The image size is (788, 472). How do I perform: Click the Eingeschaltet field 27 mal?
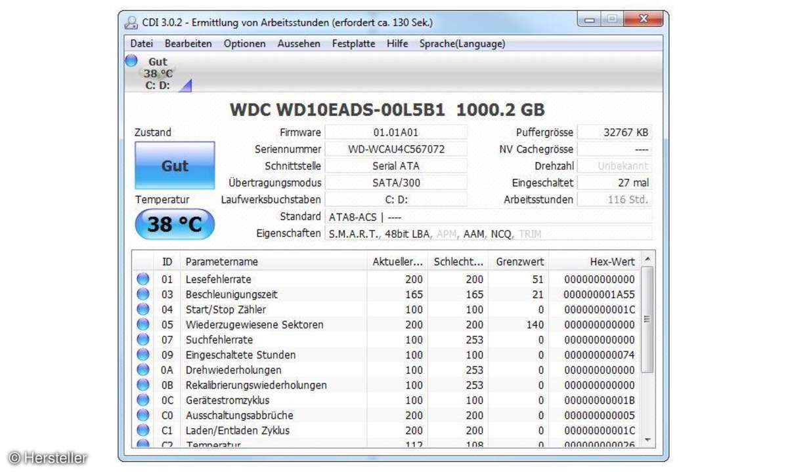click(615, 183)
